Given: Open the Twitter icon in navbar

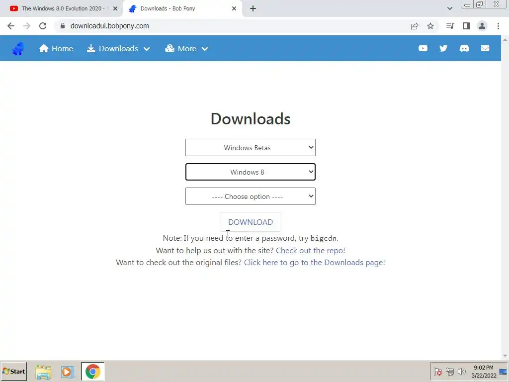Looking at the screenshot, I should [443, 48].
